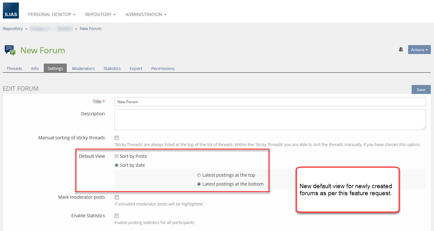Open the Actions dropdown button
This screenshot has width=434, height=231.
click(x=419, y=50)
